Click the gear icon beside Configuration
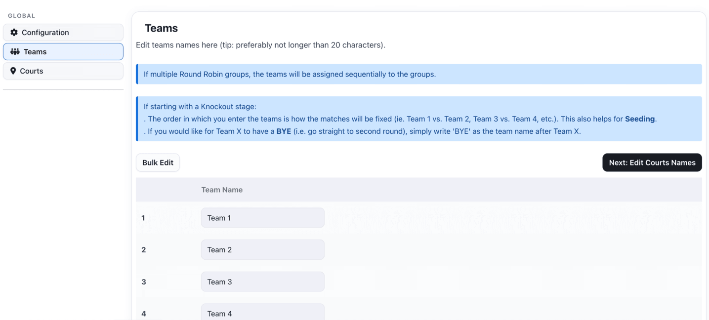This screenshot has width=709, height=320. (x=14, y=33)
